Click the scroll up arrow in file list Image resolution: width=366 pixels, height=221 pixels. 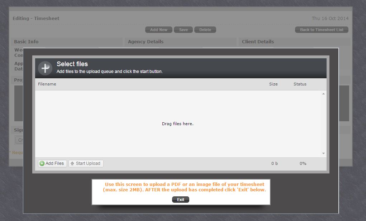coord(323,94)
